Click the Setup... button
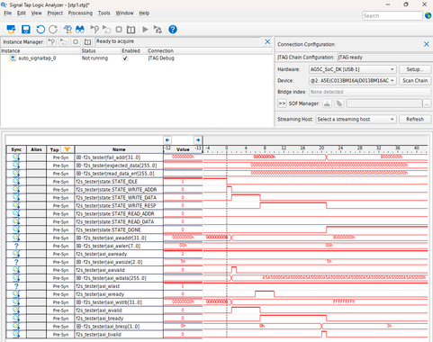 coord(415,69)
